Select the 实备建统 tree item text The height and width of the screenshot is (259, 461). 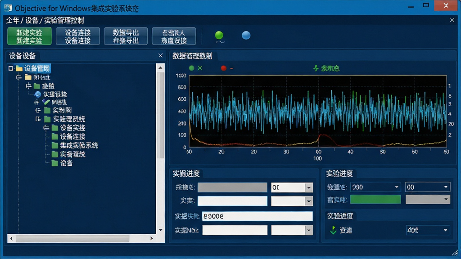72,154
